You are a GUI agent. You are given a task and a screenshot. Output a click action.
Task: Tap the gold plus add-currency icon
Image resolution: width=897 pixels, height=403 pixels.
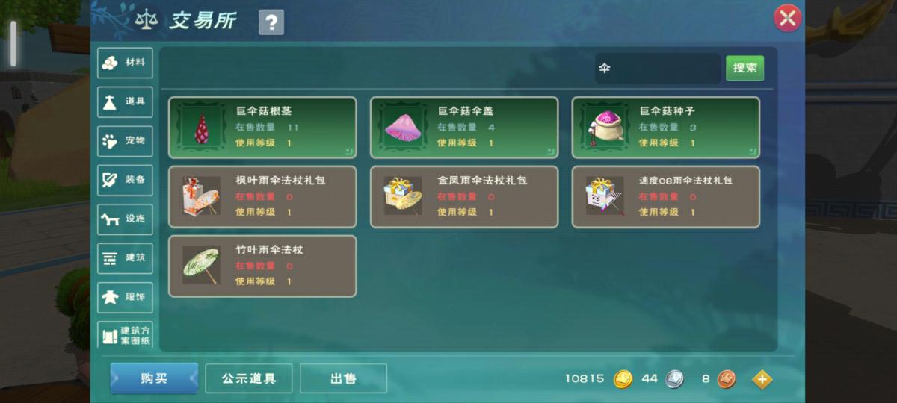tap(762, 379)
